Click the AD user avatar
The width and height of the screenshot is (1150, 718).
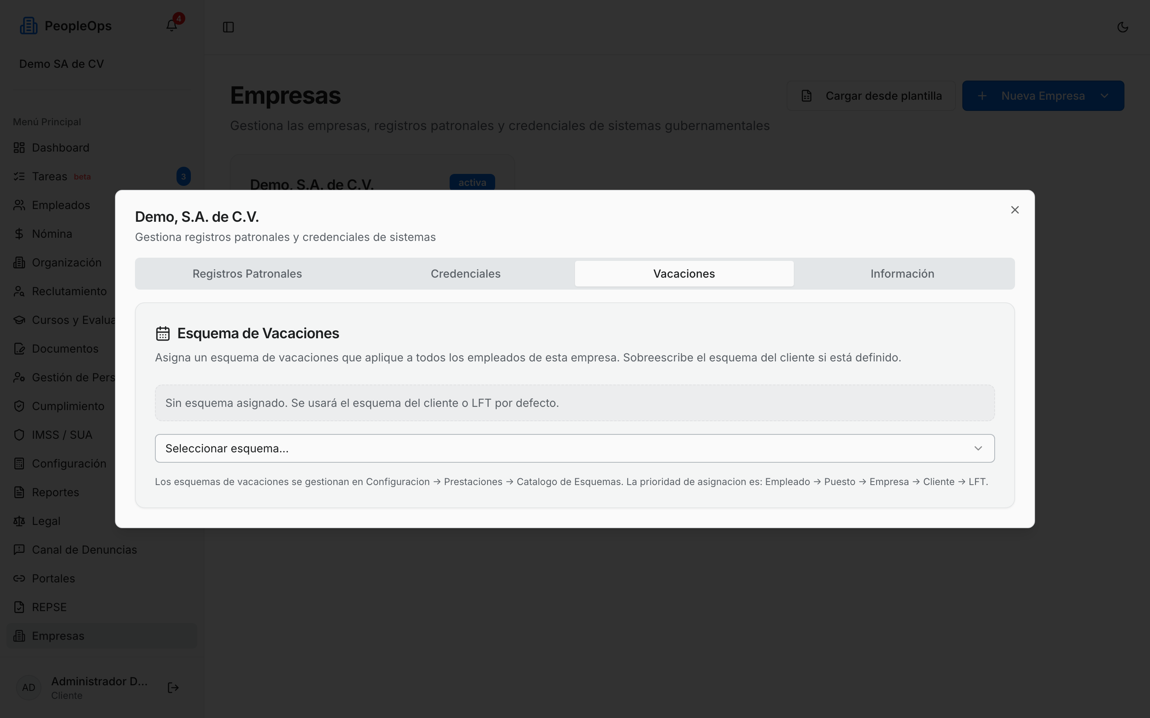point(28,688)
